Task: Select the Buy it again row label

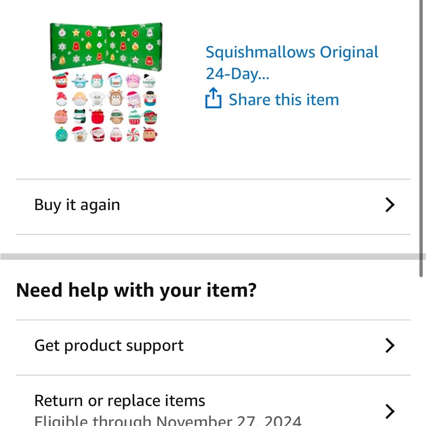Action: click(77, 205)
